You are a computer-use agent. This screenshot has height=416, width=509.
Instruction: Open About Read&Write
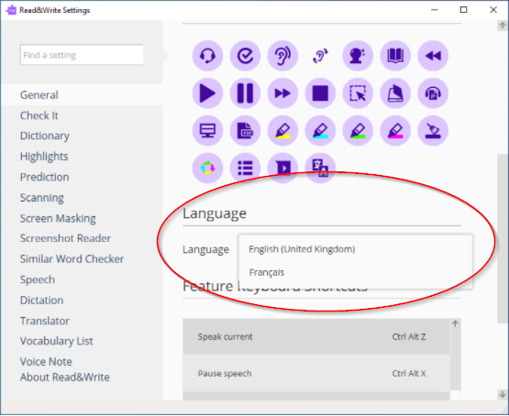[64, 378]
